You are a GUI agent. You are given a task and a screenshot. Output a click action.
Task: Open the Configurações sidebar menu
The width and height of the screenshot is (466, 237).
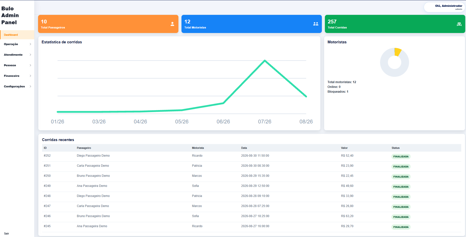[17, 86]
